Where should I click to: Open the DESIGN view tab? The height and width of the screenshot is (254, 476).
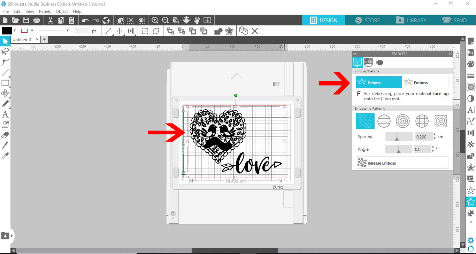(x=324, y=20)
